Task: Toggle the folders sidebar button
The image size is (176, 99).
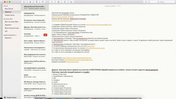Action: (24, 2)
